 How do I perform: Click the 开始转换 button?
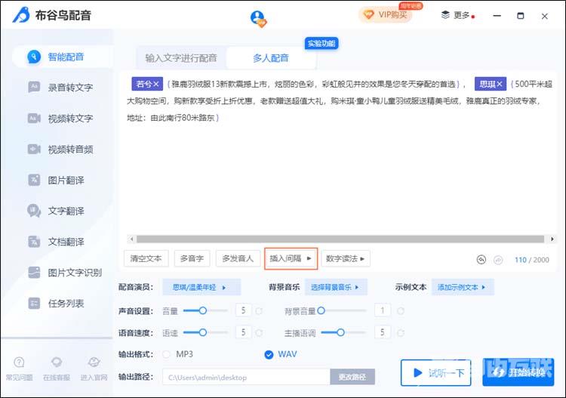pyautogui.click(x=518, y=373)
